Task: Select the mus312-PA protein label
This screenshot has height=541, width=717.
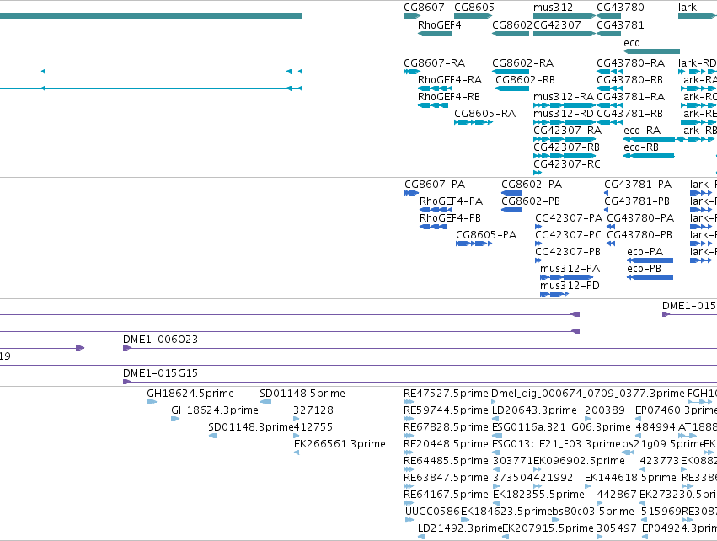Action: click(570, 269)
